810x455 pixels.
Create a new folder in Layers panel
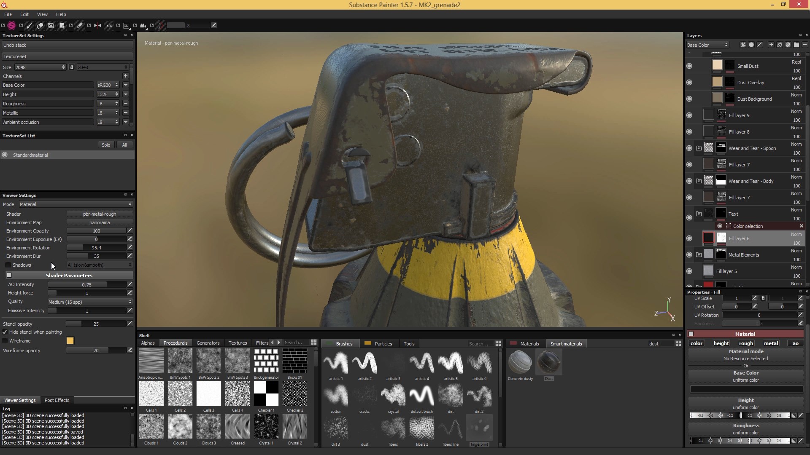[x=796, y=45]
